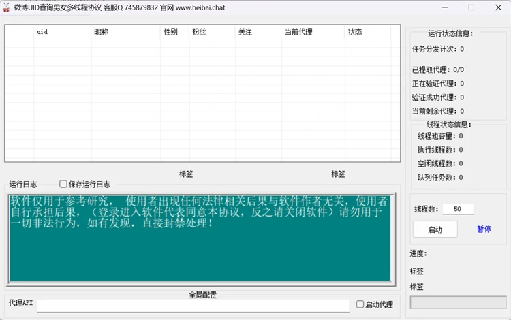Click the 线程池容量 status line
The width and height of the screenshot is (511, 320).
click(440, 135)
